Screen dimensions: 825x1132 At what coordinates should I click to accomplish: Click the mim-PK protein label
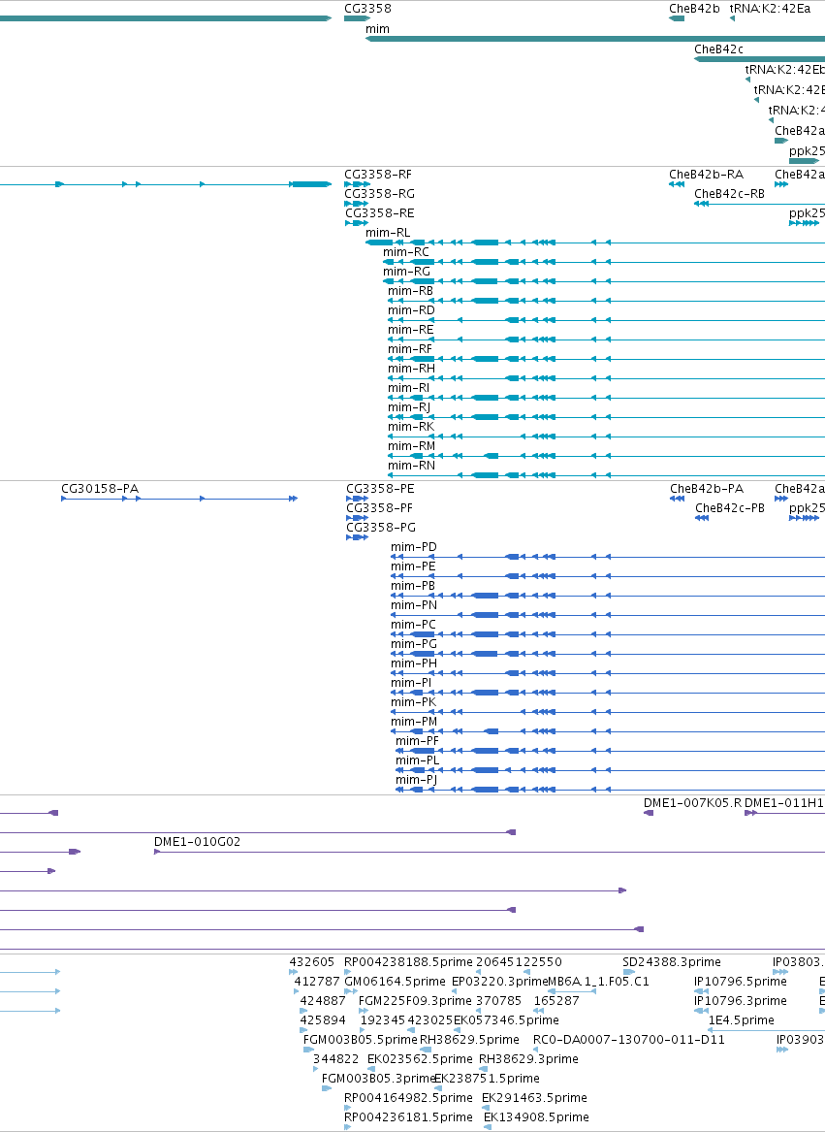414,703
